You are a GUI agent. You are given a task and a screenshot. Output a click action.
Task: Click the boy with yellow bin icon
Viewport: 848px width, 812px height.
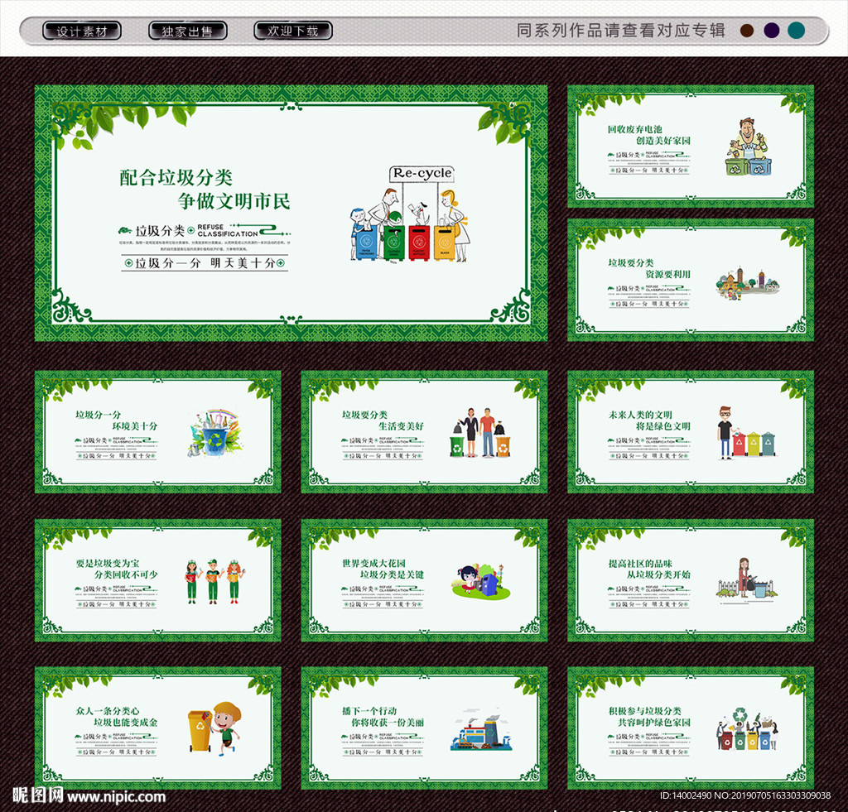(214, 727)
